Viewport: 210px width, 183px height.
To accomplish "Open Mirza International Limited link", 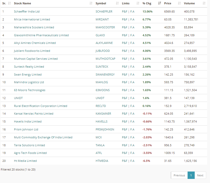I will coord(32,19).
